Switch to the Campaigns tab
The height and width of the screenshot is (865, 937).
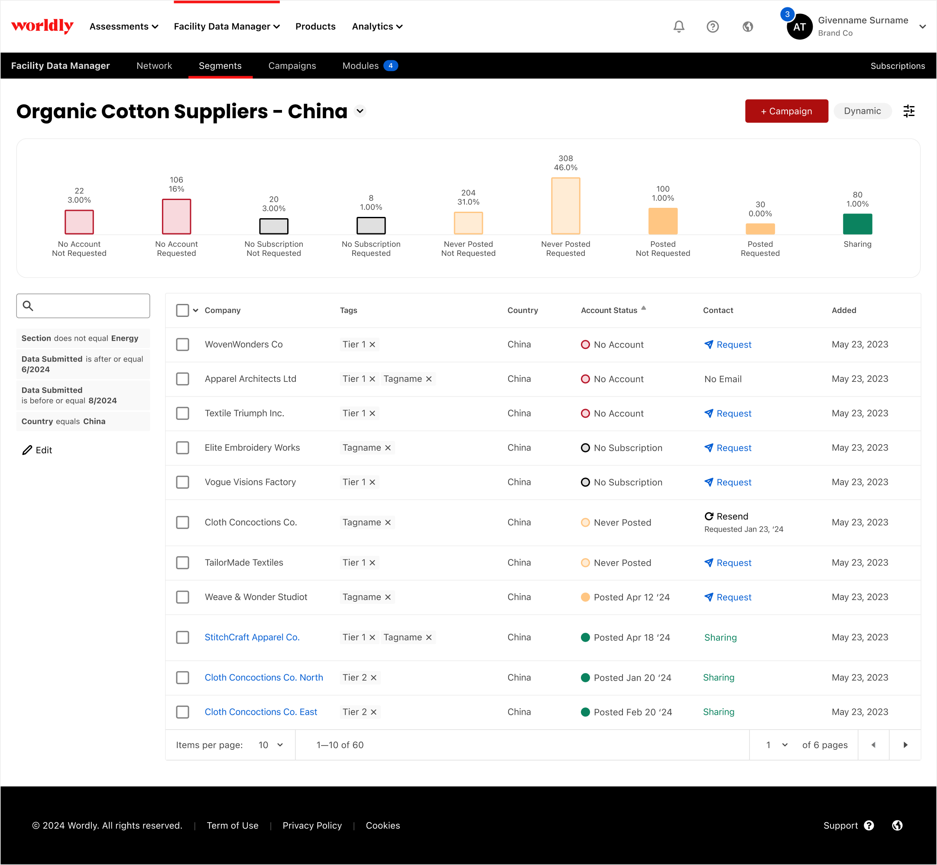[x=292, y=65]
